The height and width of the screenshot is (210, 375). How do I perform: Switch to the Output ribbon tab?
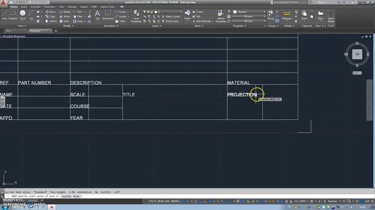(x=84, y=6)
